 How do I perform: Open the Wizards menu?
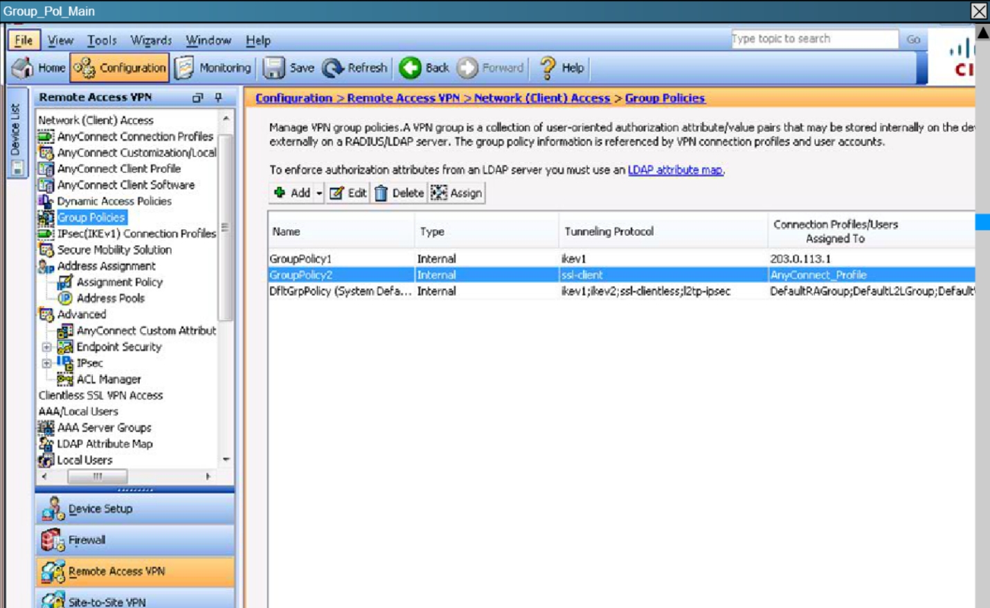tap(151, 40)
